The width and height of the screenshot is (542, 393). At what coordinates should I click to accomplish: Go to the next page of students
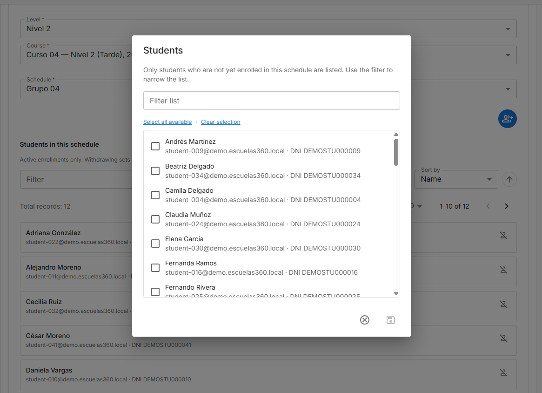506,206
